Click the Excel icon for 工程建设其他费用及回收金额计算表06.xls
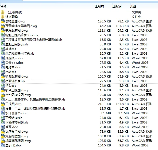This screenshot has height=150, width=158. click(x=3, y=40)
